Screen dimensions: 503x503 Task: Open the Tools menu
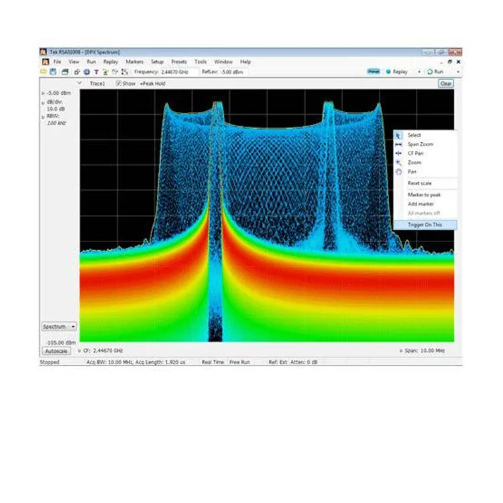click(201, 62)
